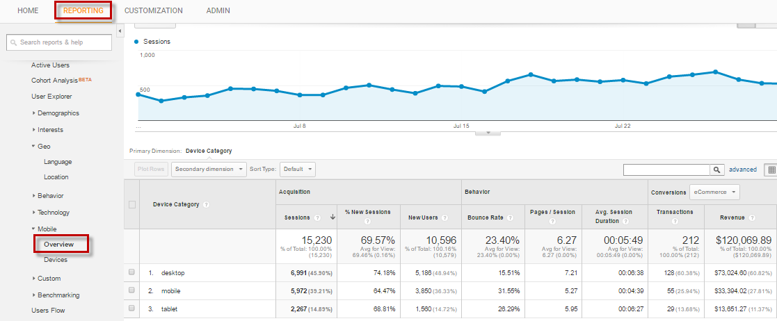Open the advanced filter link

[x=742, y=170]
